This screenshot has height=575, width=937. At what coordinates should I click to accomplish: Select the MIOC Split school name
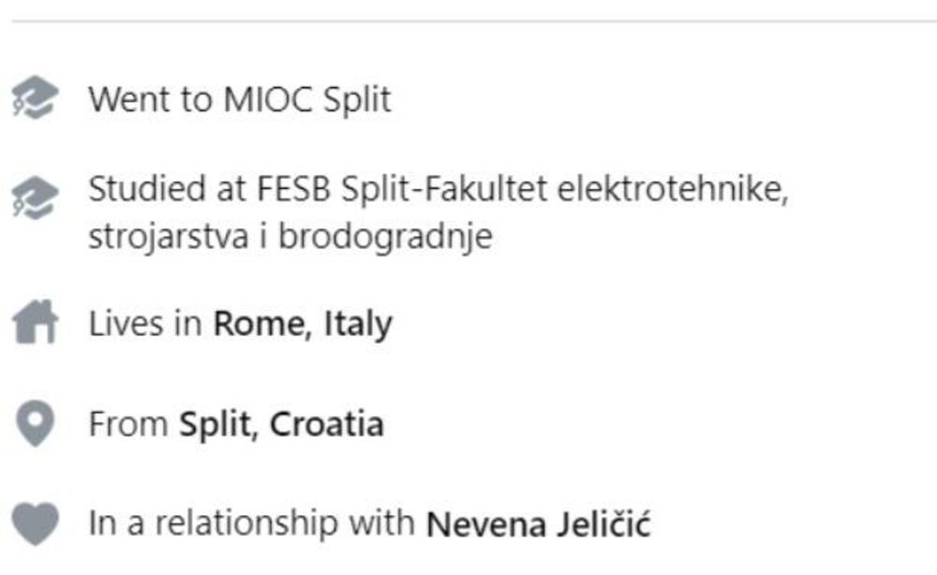coord(306,98)
